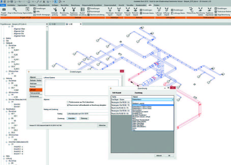The image size is (231, 165).
Task: Click Abbrechen in the Einstellungen dialog
Action: [x=102, y=125]
